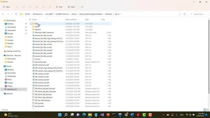Sort by the Date modified column header

click(x=71, y=20)
